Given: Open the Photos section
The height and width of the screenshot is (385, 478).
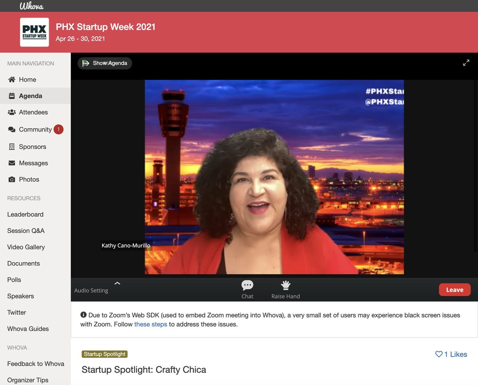Looking at the screenshot, I should pyautogui.click(x=29, y=179).
